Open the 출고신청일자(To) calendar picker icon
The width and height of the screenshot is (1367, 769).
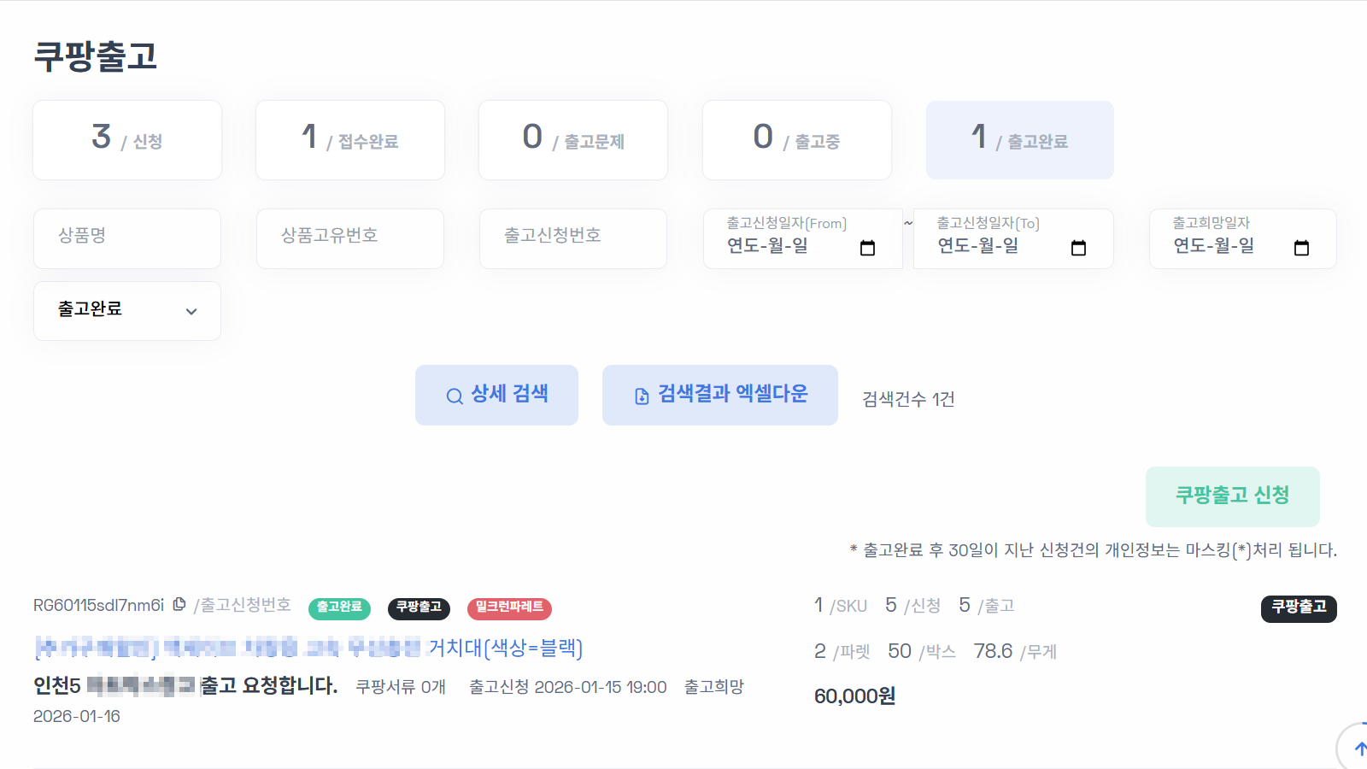[1078, 248]
